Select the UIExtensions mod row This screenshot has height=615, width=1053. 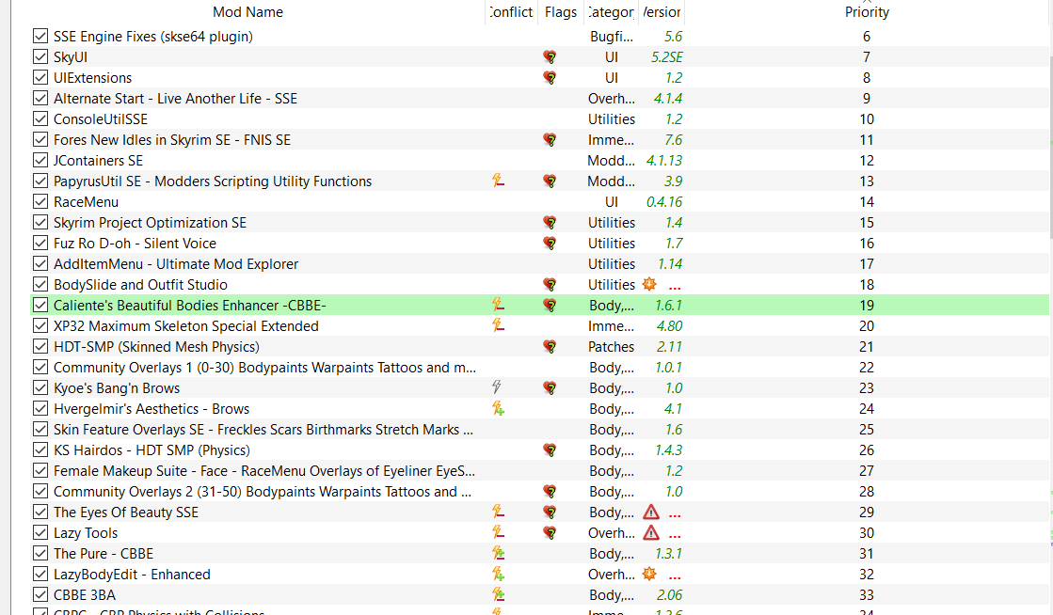pyautogui.click(x=539, y=78)
